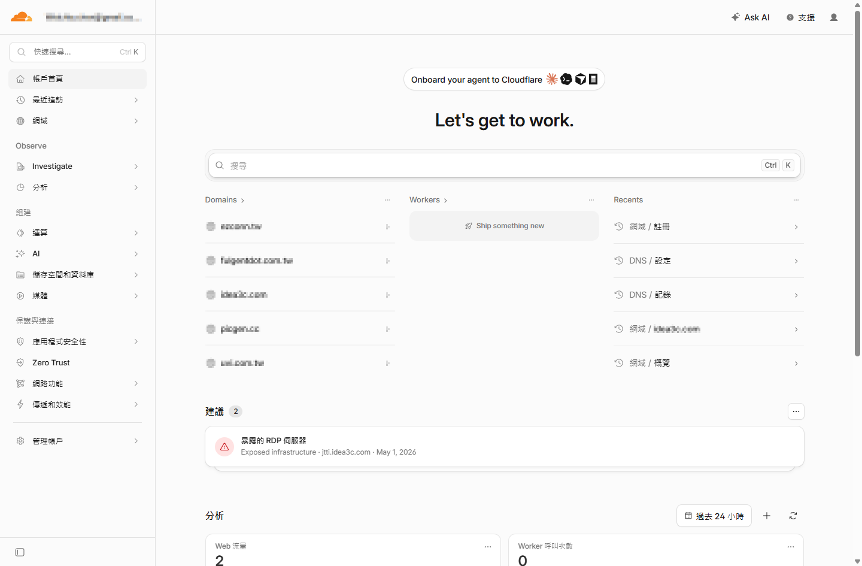The height and width of the screenshot is (566, 862).
Task: Open Web 流量 card options menu
Action: click(x=488, y=547)
